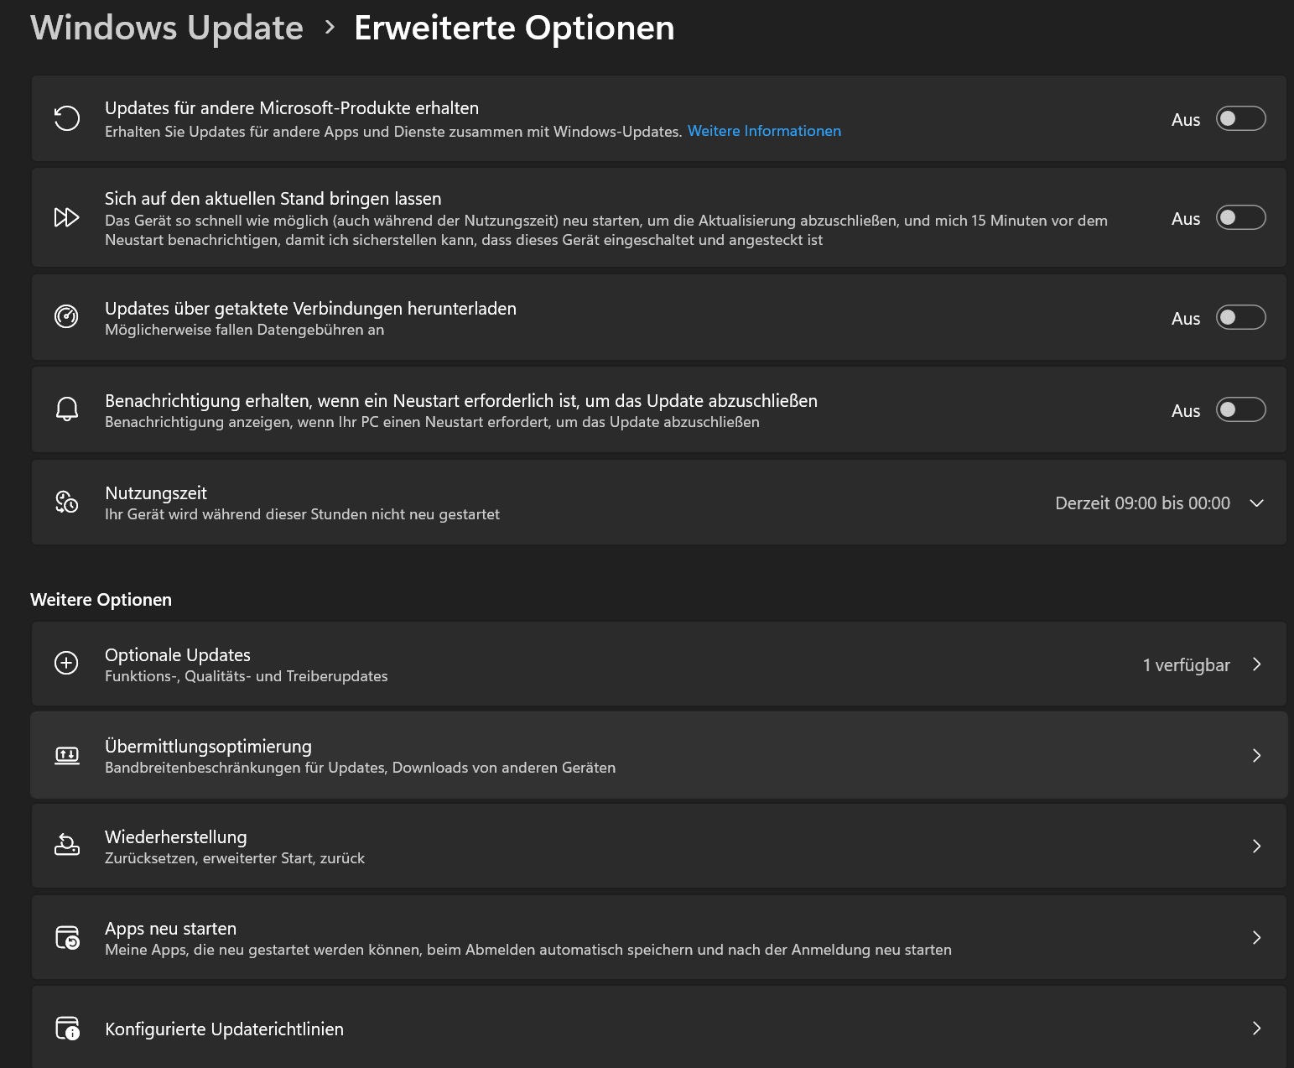
Task: Select the speedometer icon for getaktete Verbindungen
Action: point(67,317)
